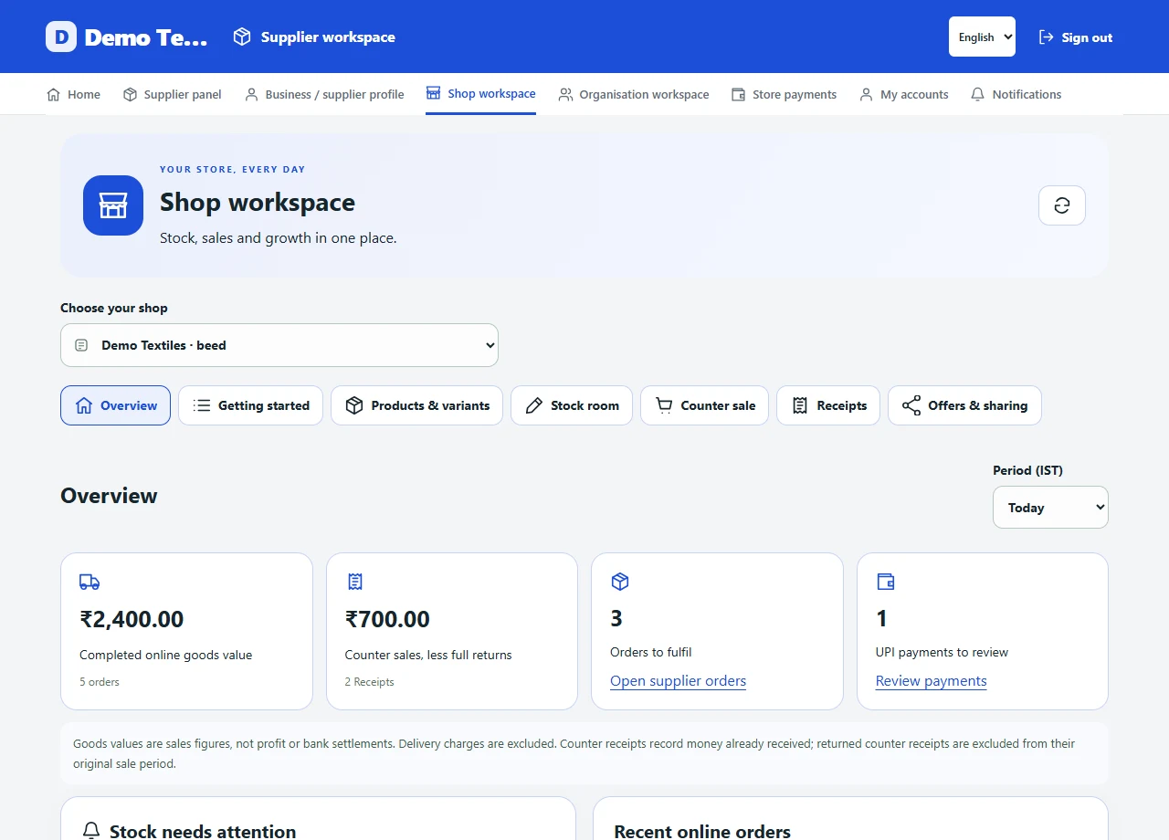Click the Supplier workspace box icon in header

pos(242,37)
